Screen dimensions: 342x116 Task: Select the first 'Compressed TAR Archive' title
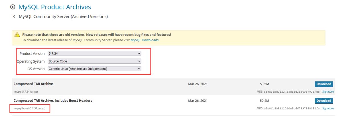33,84
